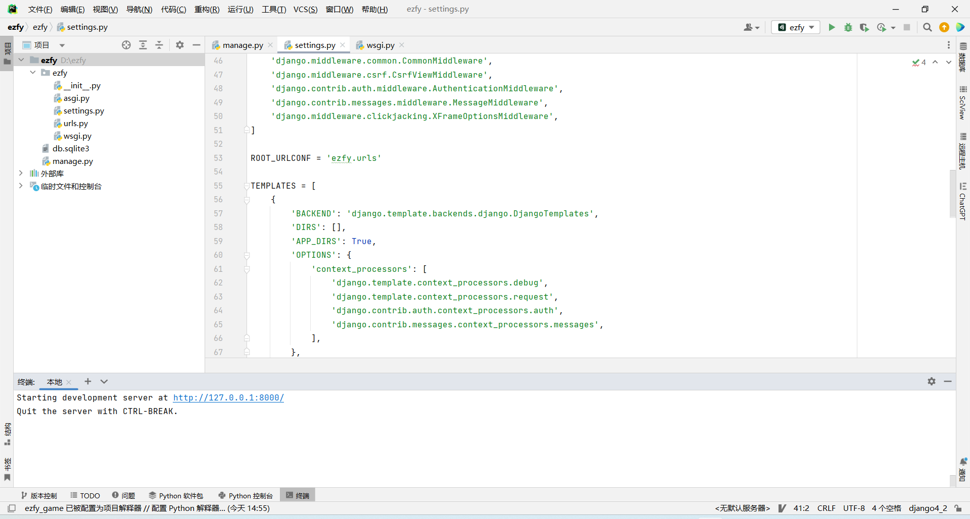Open Version Control tool window button
The image size is (970, 519).
pos(39,496)
